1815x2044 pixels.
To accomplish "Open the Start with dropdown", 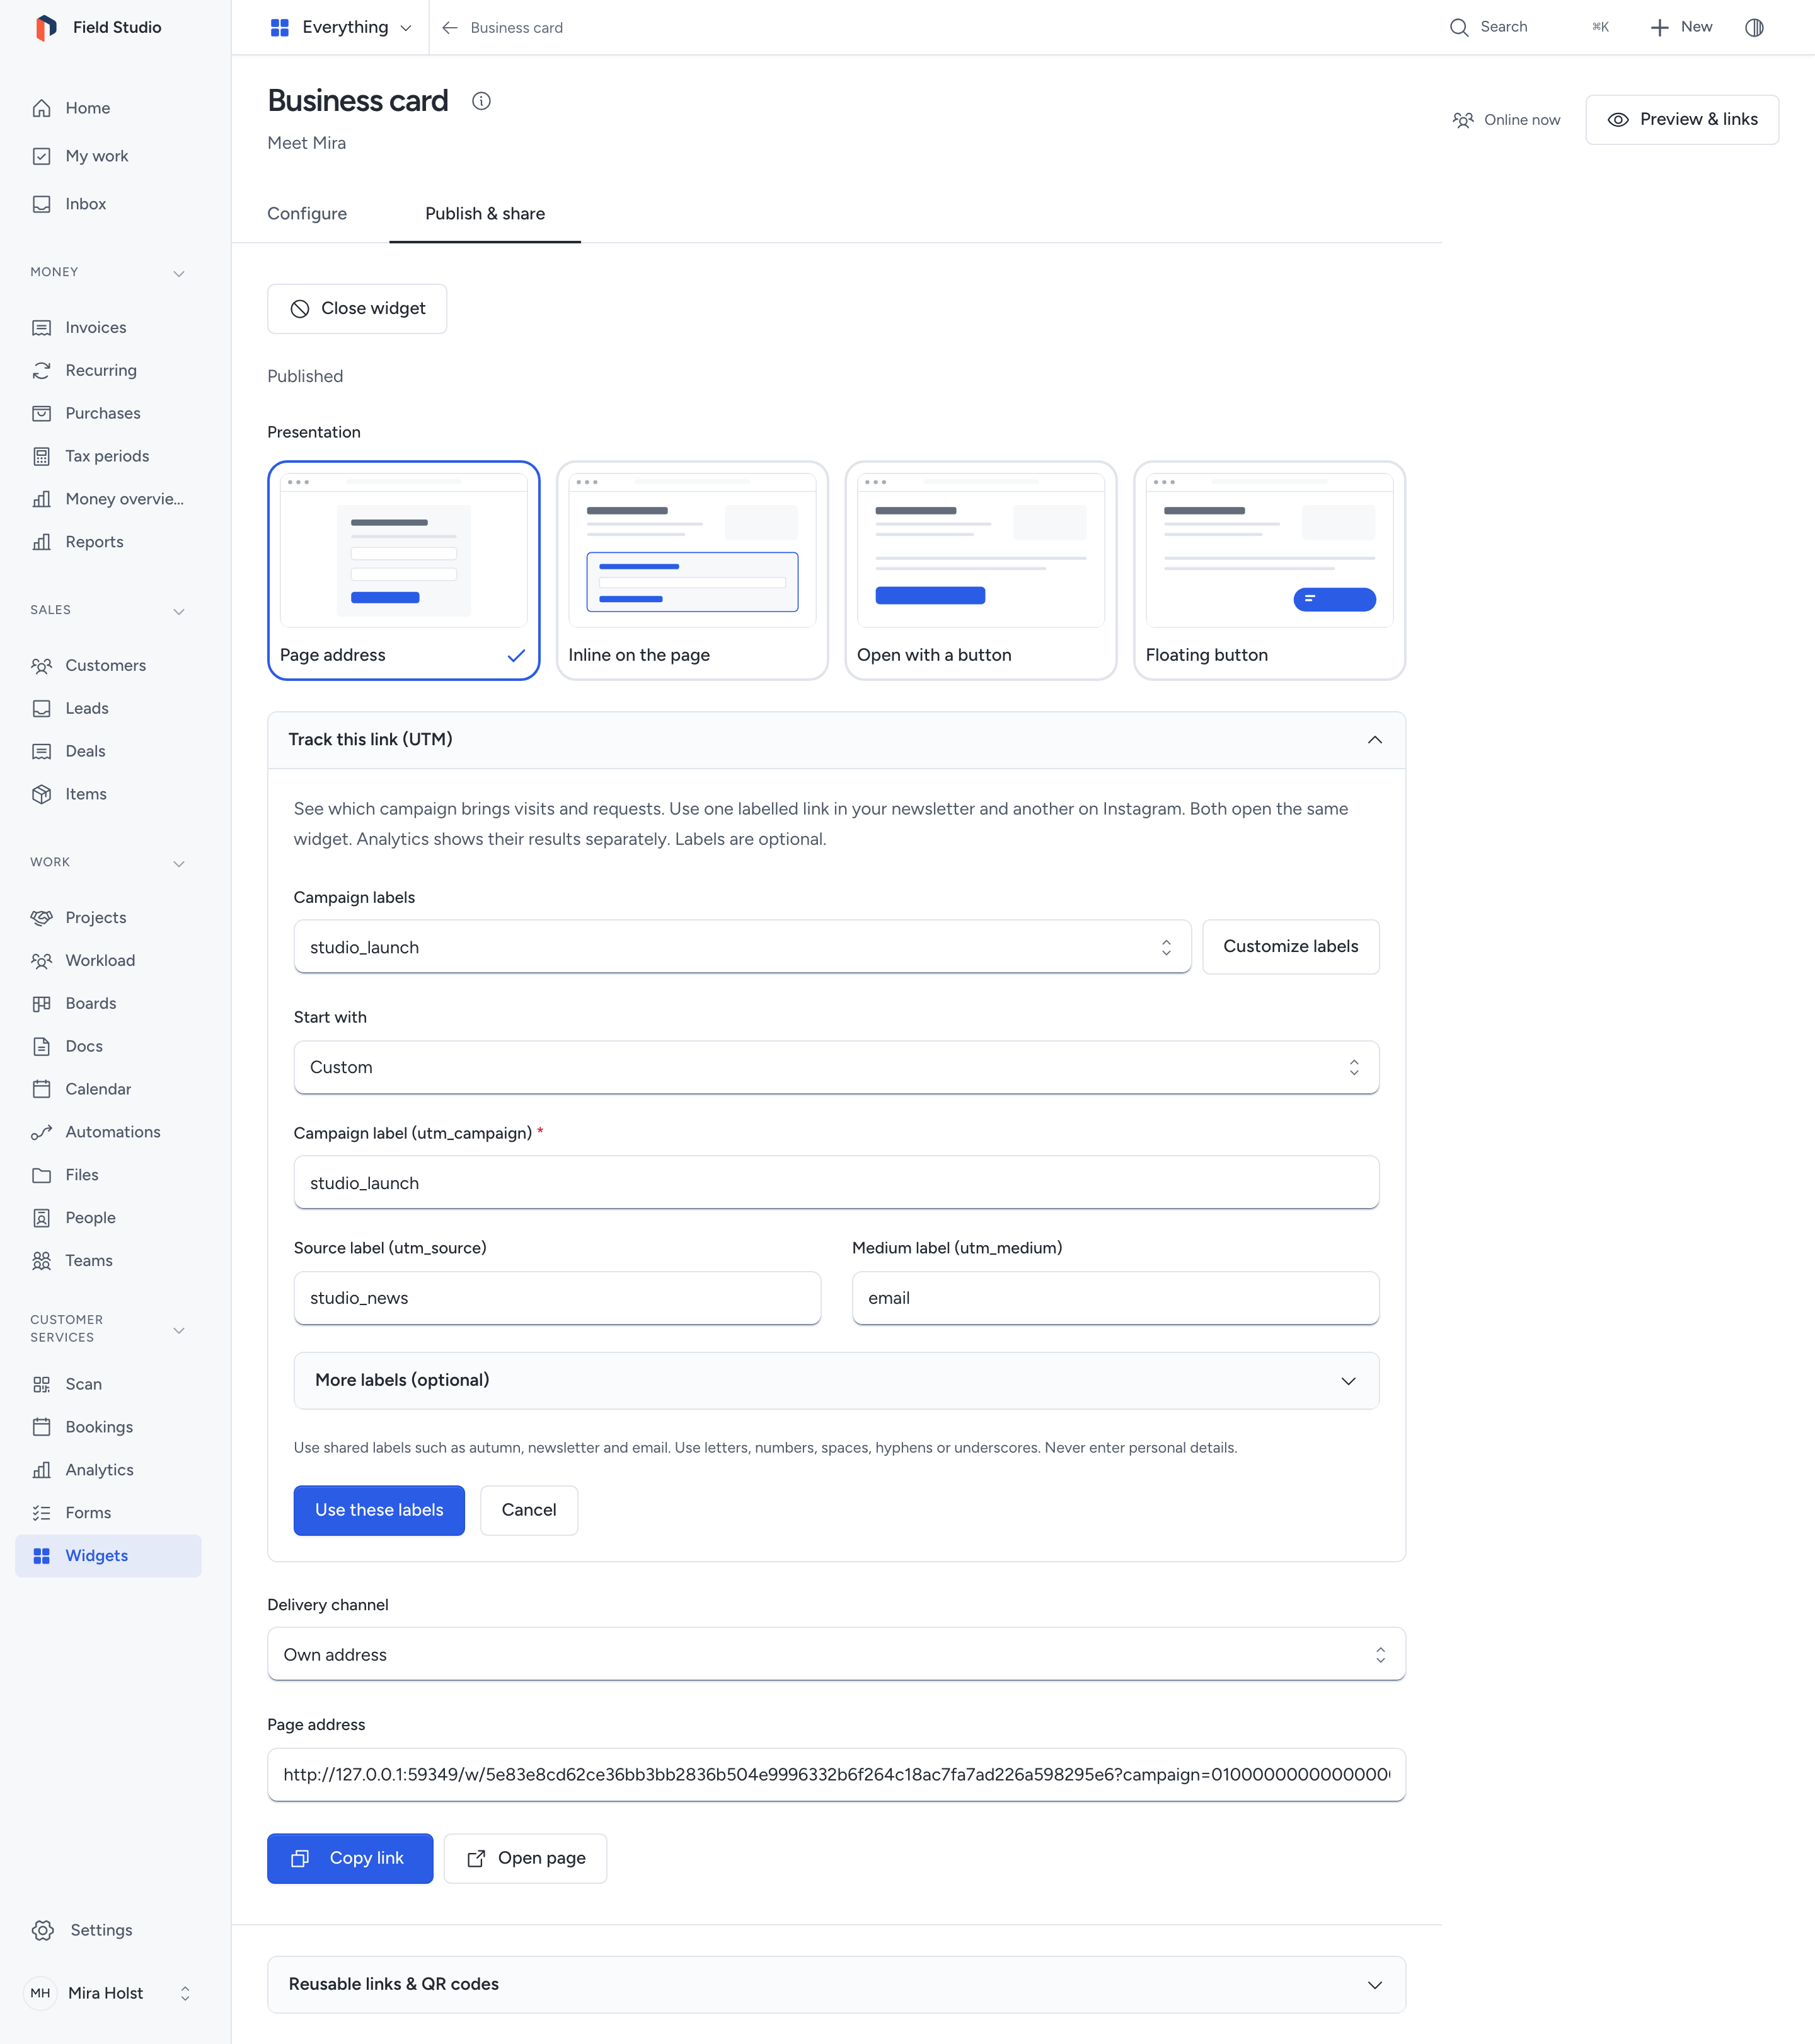I will pyautogui.click(x=836, y=1067).
